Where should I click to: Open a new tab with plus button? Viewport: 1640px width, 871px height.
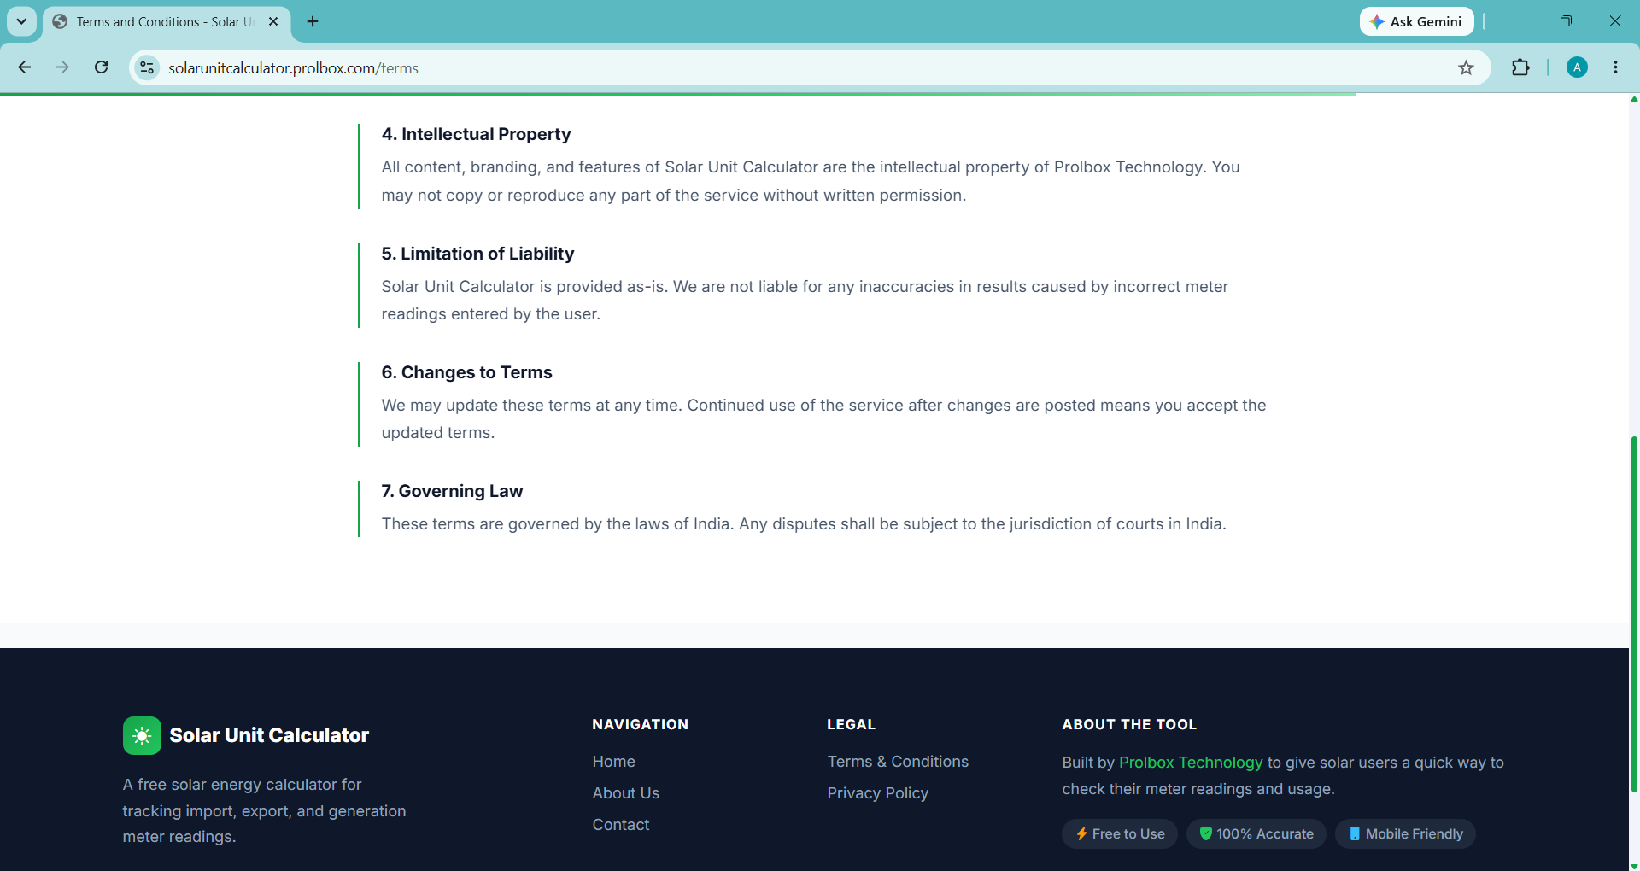[x=313, y=21]
